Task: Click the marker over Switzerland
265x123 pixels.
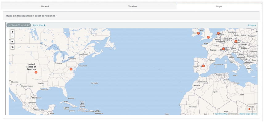Action: 223,49
